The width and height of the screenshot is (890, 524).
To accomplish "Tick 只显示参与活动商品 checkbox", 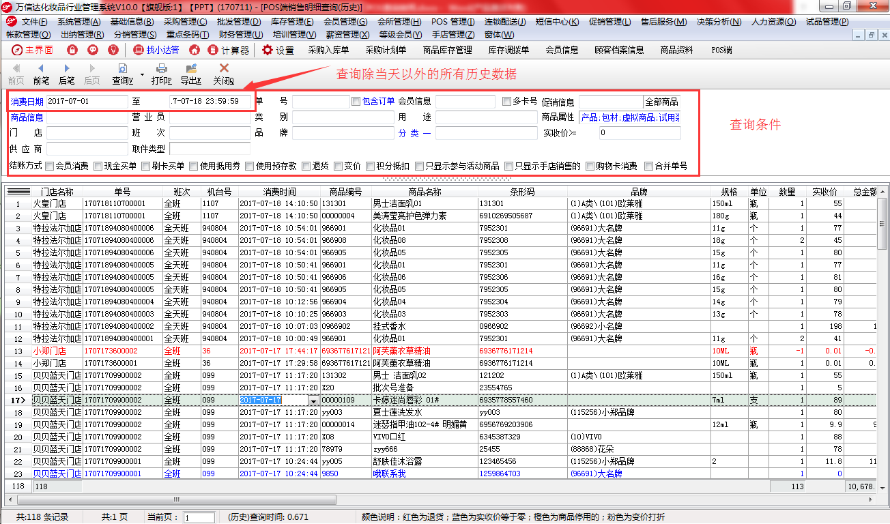I will point(418,166).
